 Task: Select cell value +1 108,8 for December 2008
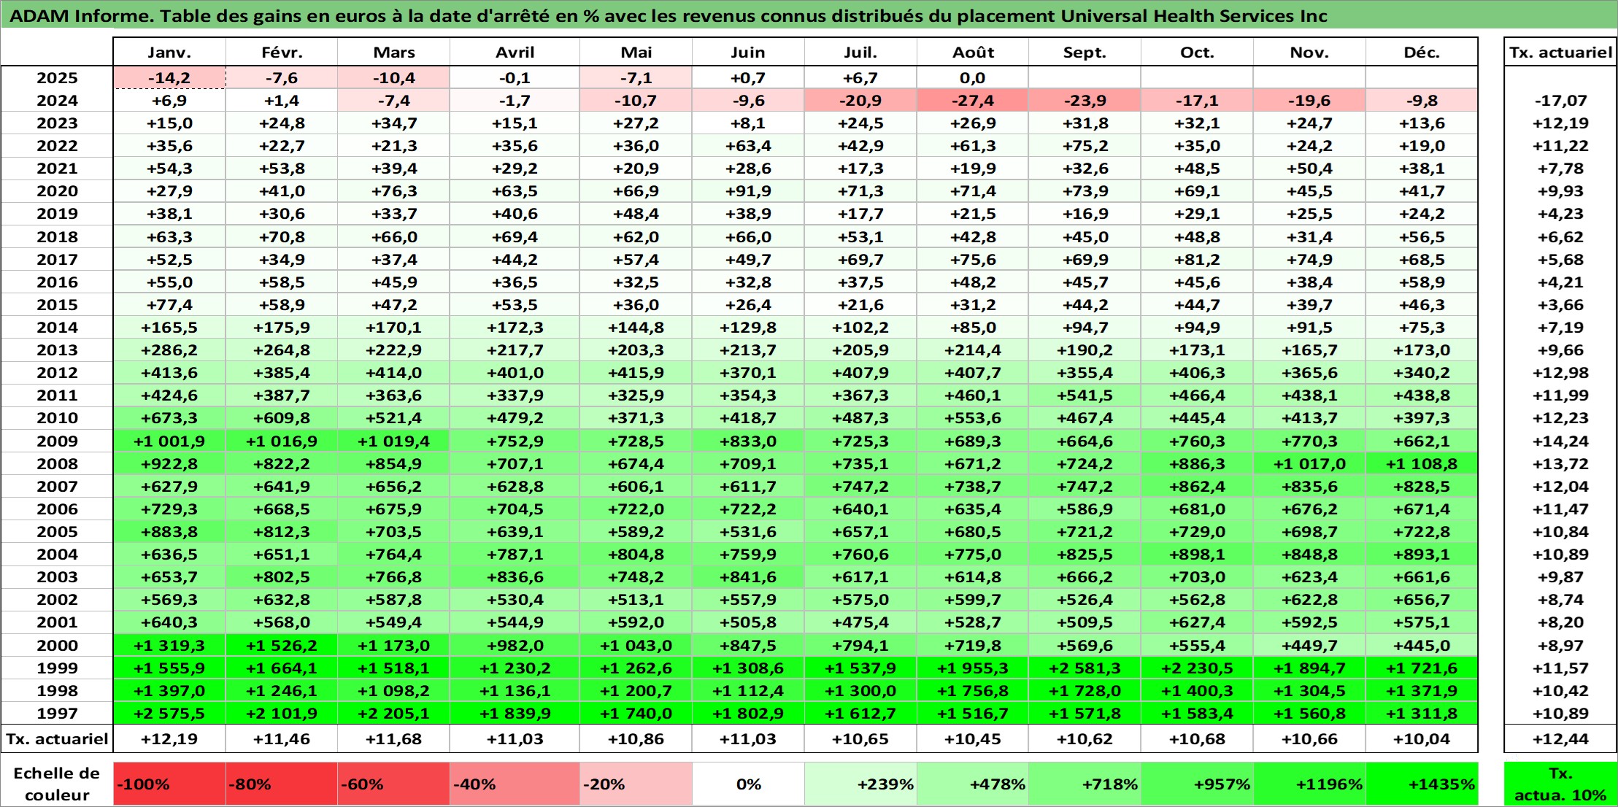point(1422,464)
